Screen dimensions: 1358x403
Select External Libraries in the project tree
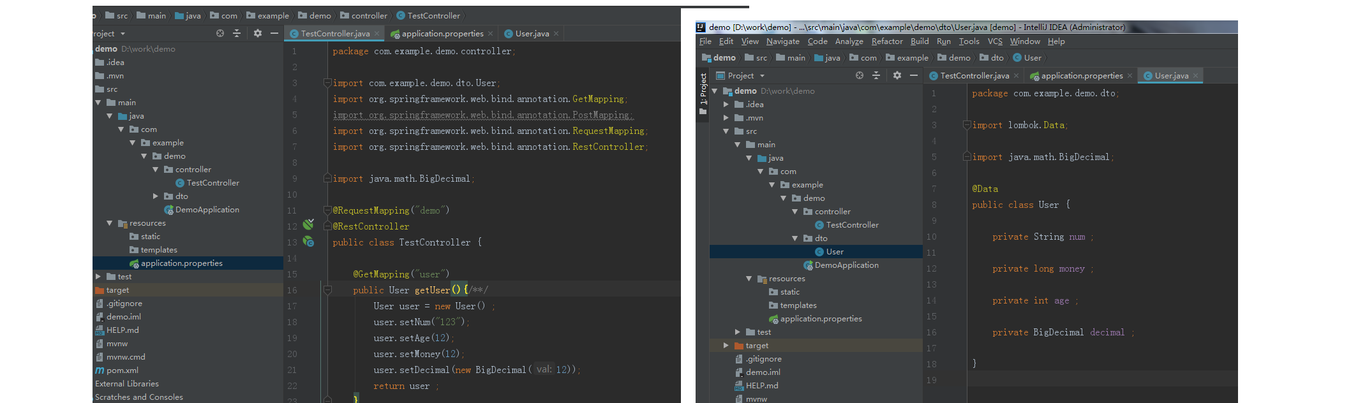[x=126, y=384]
